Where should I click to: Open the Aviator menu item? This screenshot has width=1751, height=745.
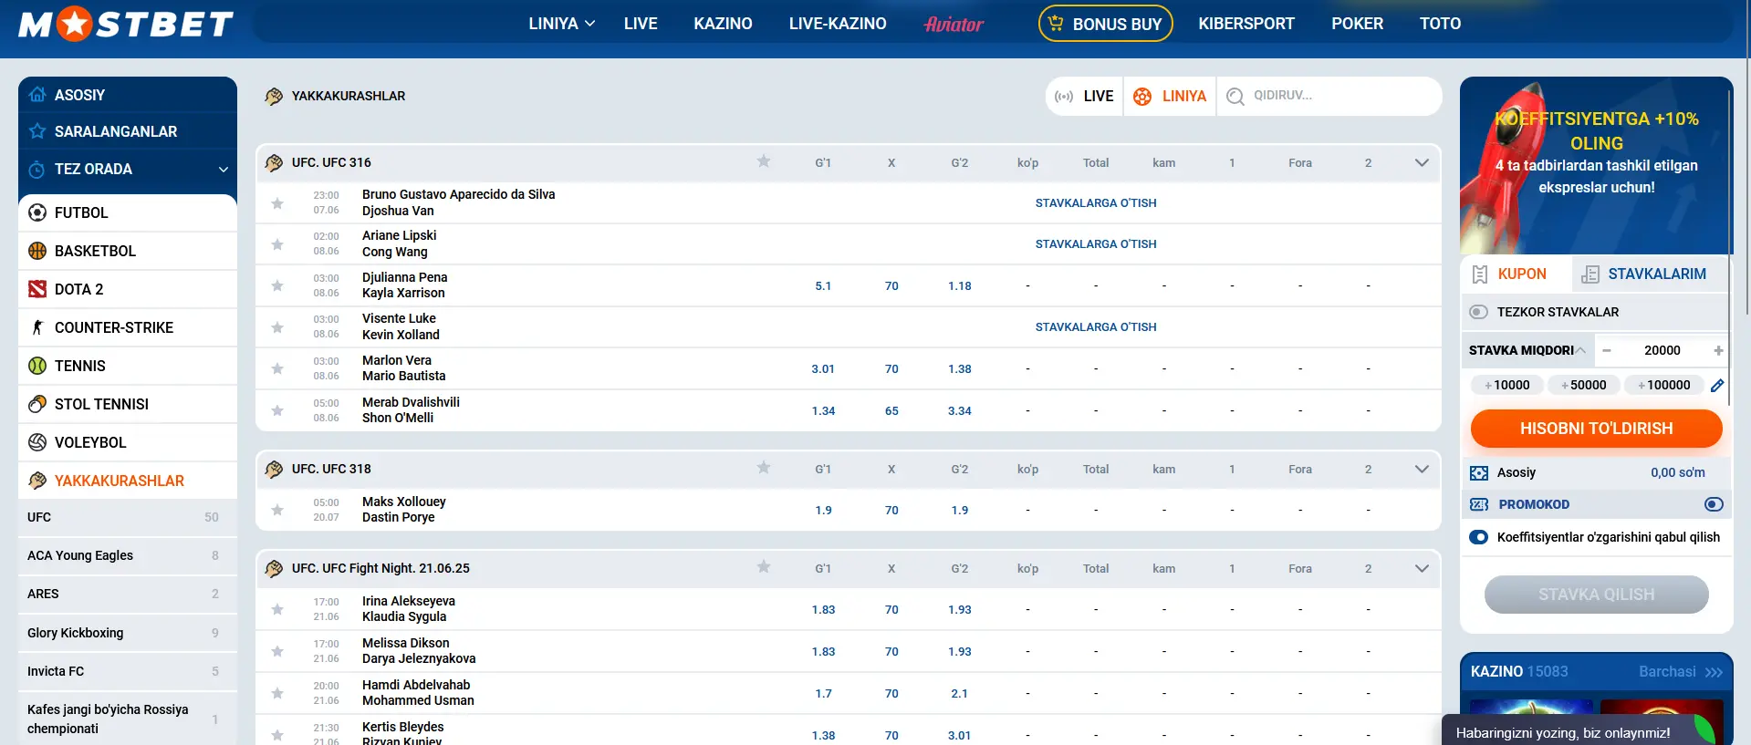click(954, 24)
